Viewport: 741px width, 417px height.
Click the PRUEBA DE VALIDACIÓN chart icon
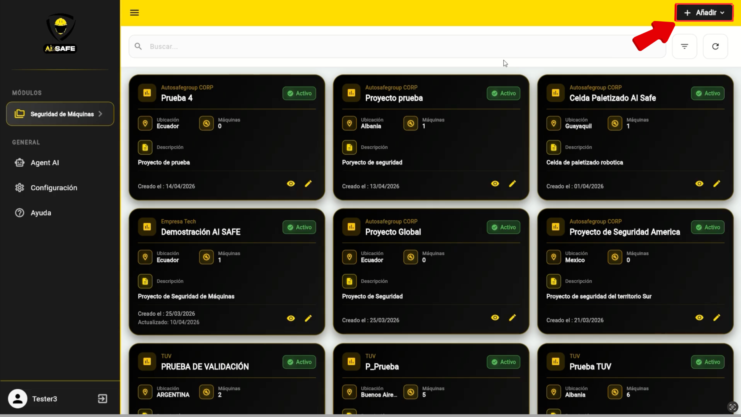coord(147,361)
